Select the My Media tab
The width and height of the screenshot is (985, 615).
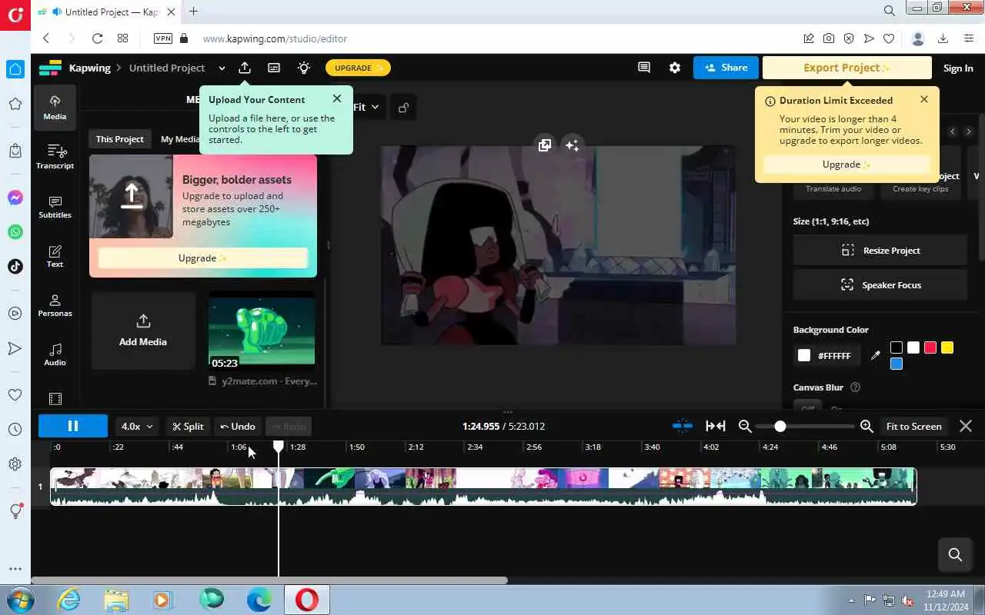(180, 139)
